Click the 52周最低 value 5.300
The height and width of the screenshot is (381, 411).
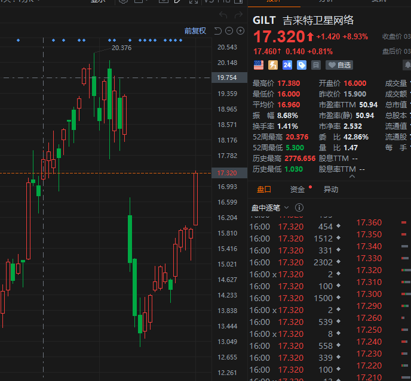pyautogui.click(x=295, y=148)
